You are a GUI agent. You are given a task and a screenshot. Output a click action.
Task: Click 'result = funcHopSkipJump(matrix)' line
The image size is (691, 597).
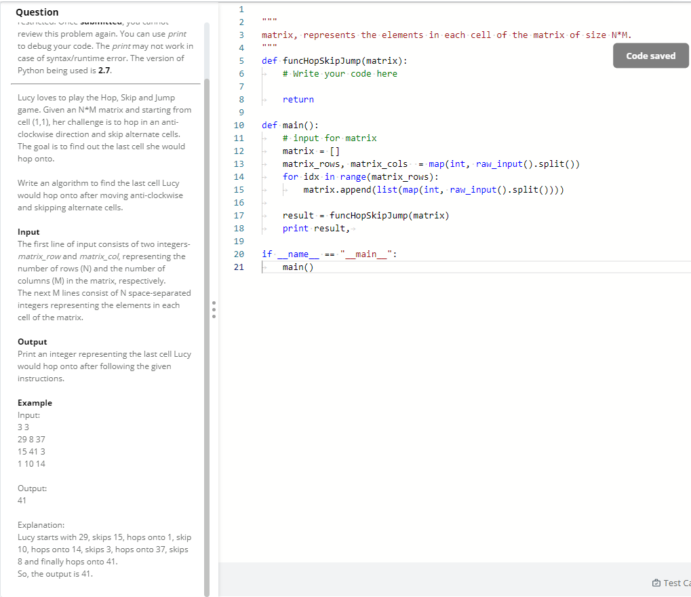click(x=366, y=216)
